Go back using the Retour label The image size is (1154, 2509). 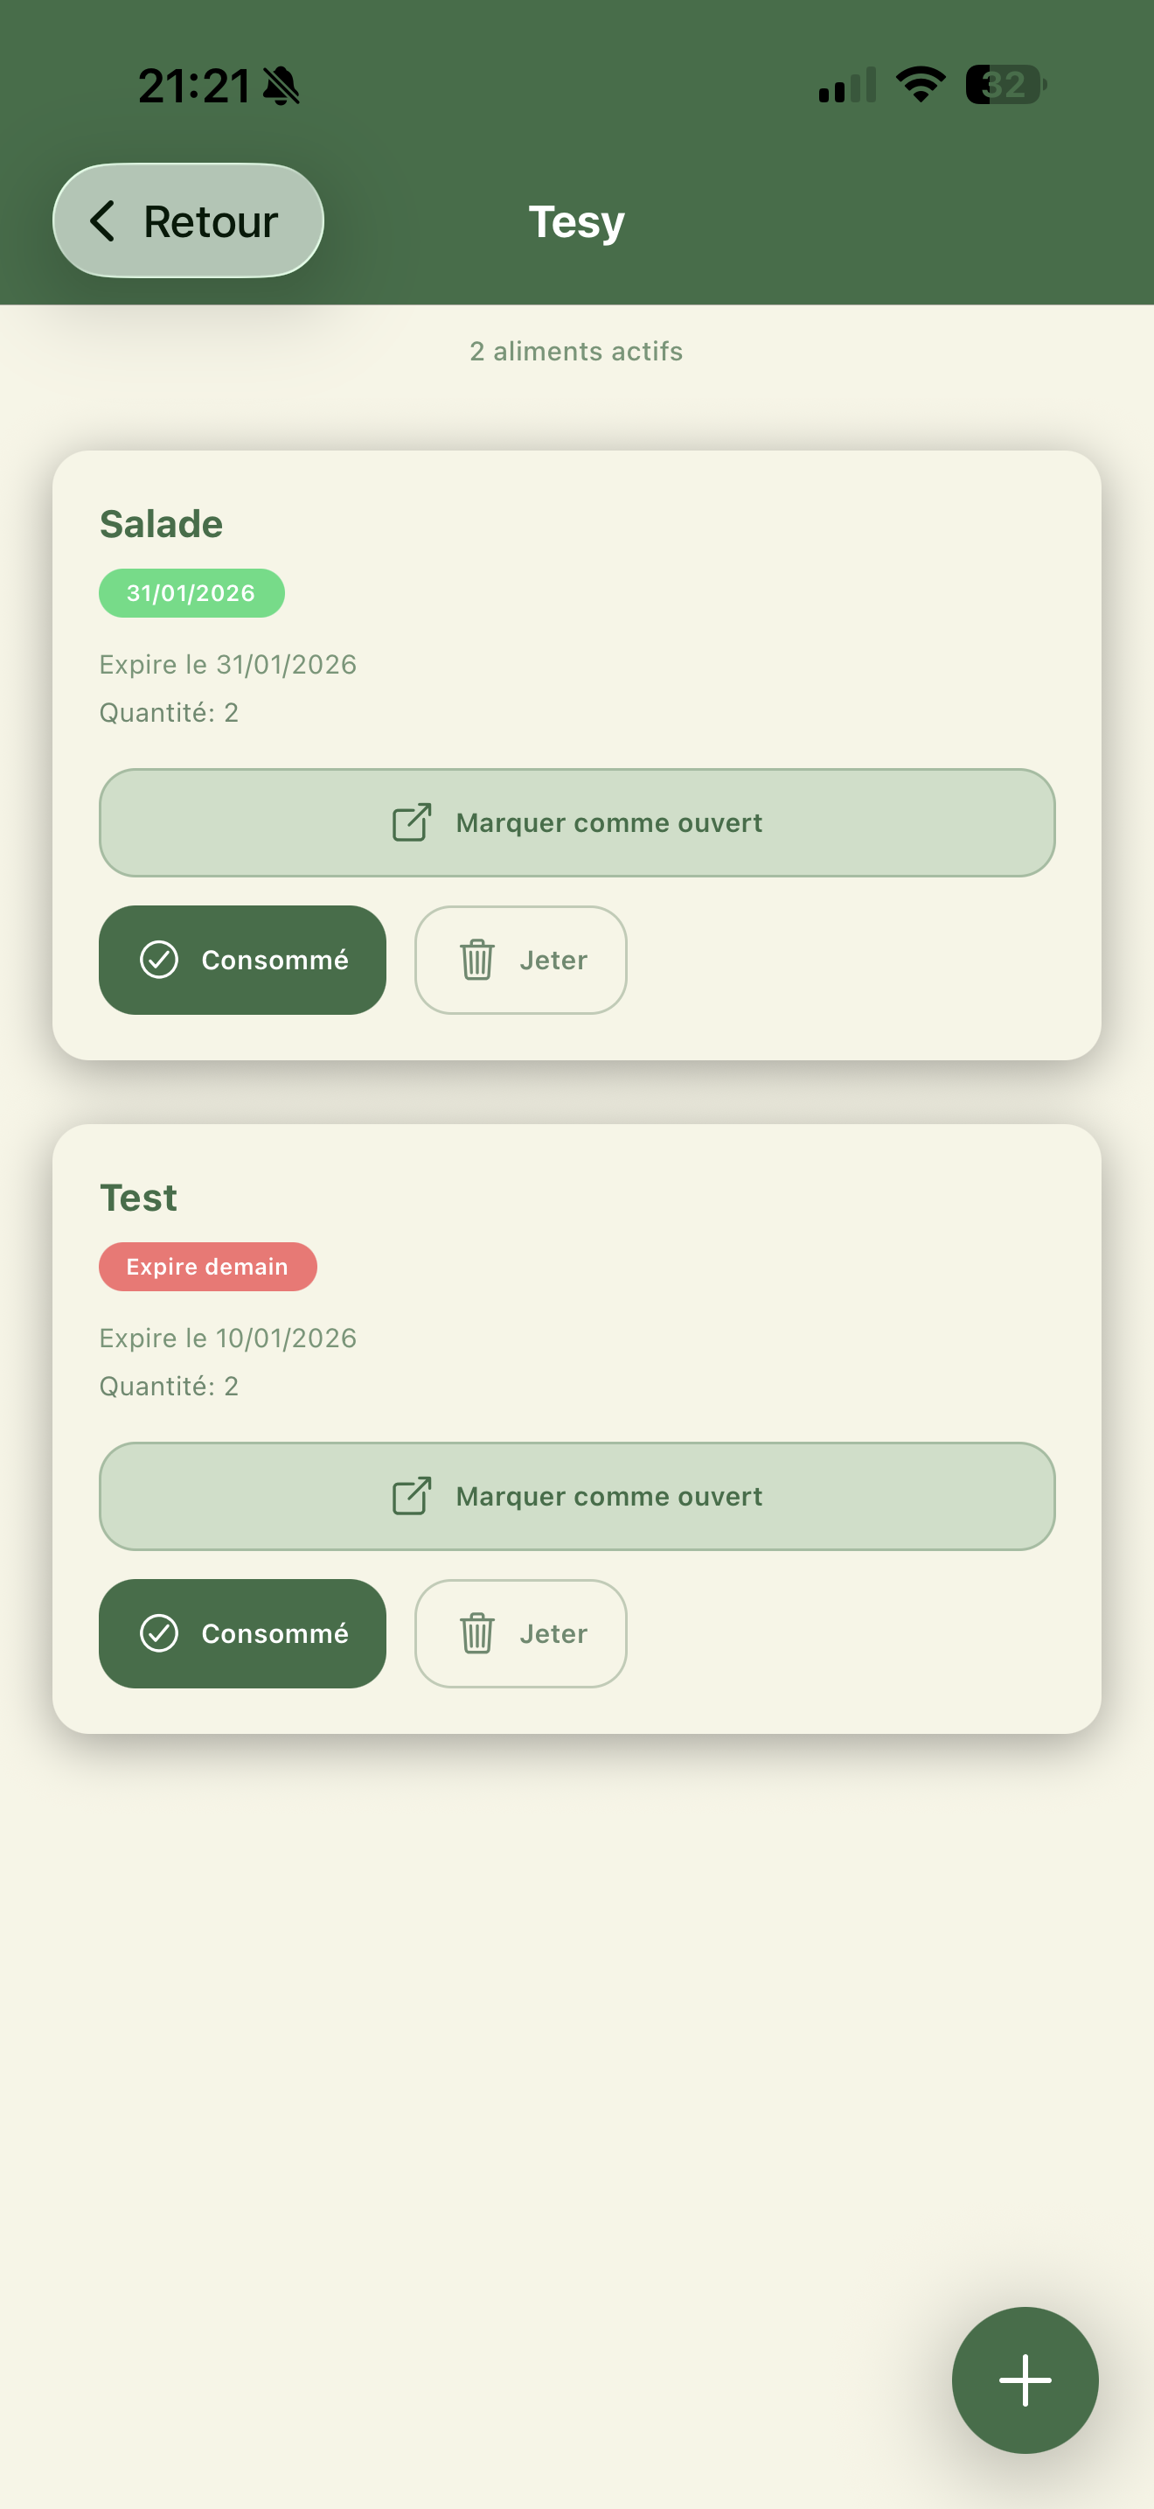click(x=210, y=222)
